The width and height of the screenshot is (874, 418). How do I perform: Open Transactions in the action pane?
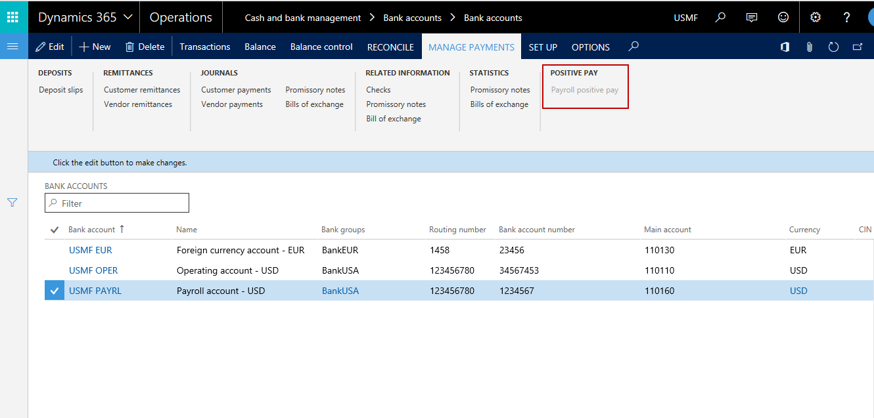click(205, 47)
